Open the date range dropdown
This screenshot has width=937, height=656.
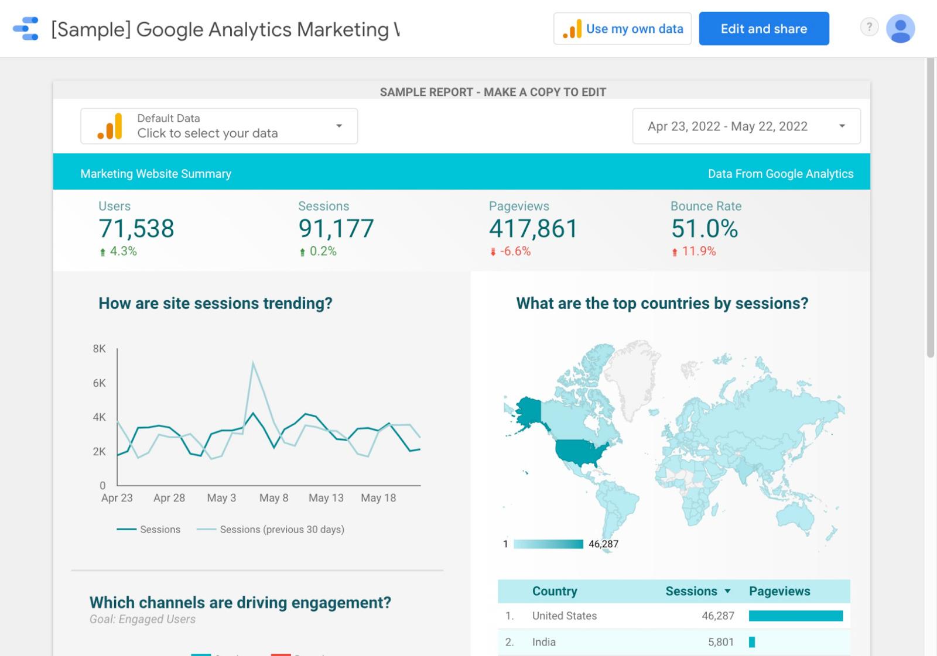[842, 126]
